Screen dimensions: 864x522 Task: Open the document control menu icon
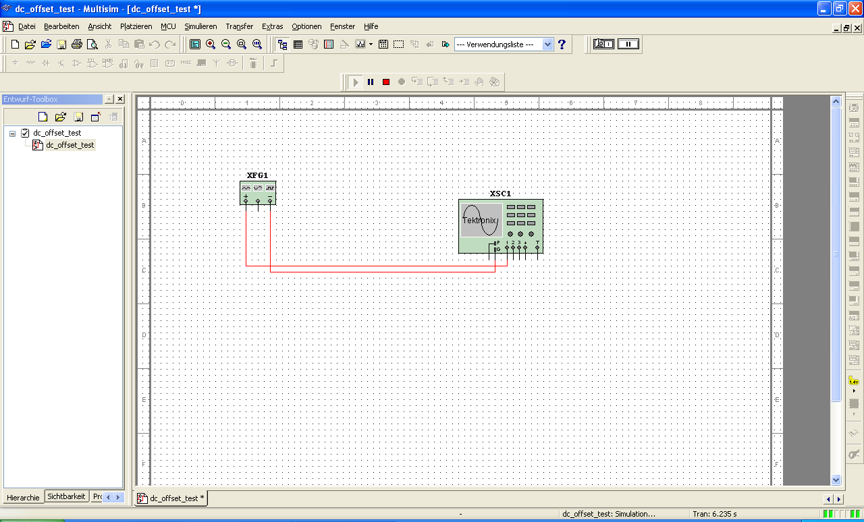pyautogui.click(x=8, y=26)
